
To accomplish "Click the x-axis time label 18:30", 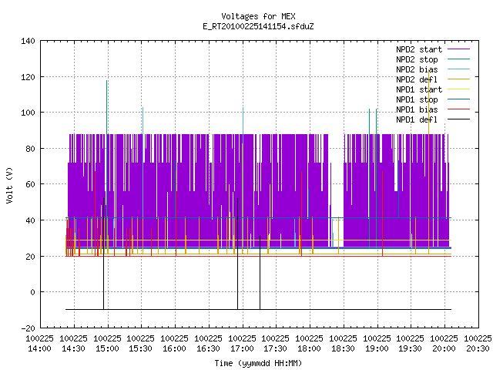I will point(343,349).
